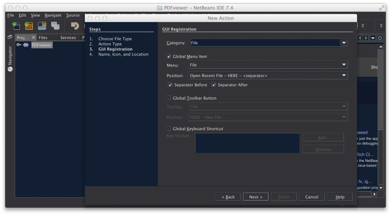Toggle the Global Menu Item checkbox

[x=169, y=57]
